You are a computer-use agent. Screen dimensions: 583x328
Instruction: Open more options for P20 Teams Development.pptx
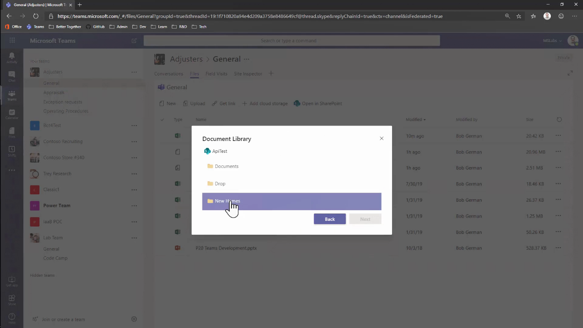pyautogui.click(x=558, y=248)
